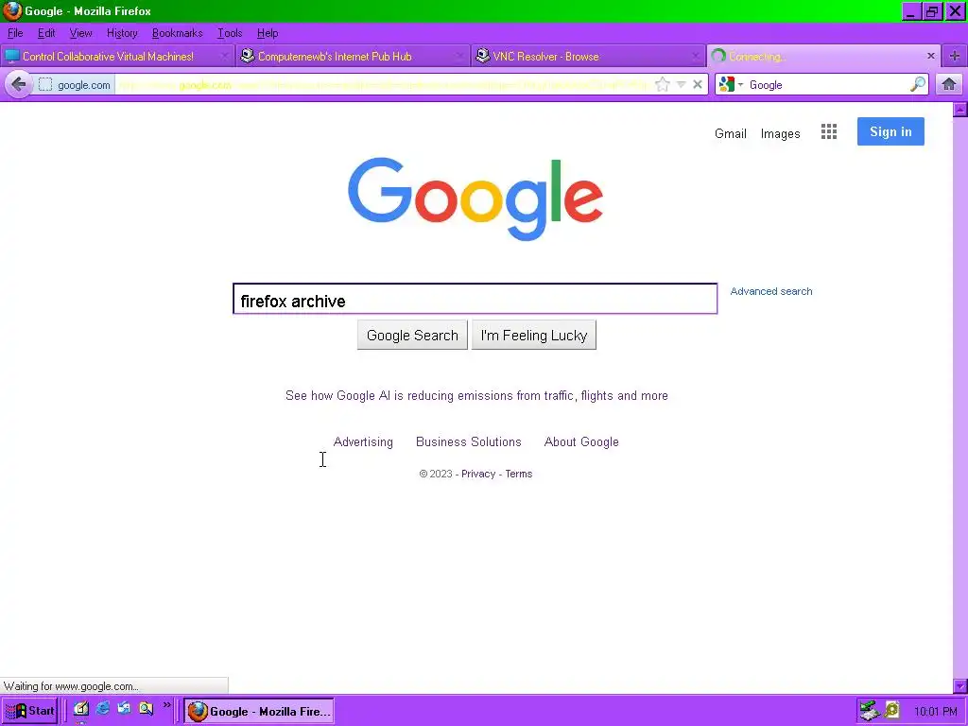Stop loading with the X button in address bar
The width and height of the screenshot is (968, 726).
point(698,84)
